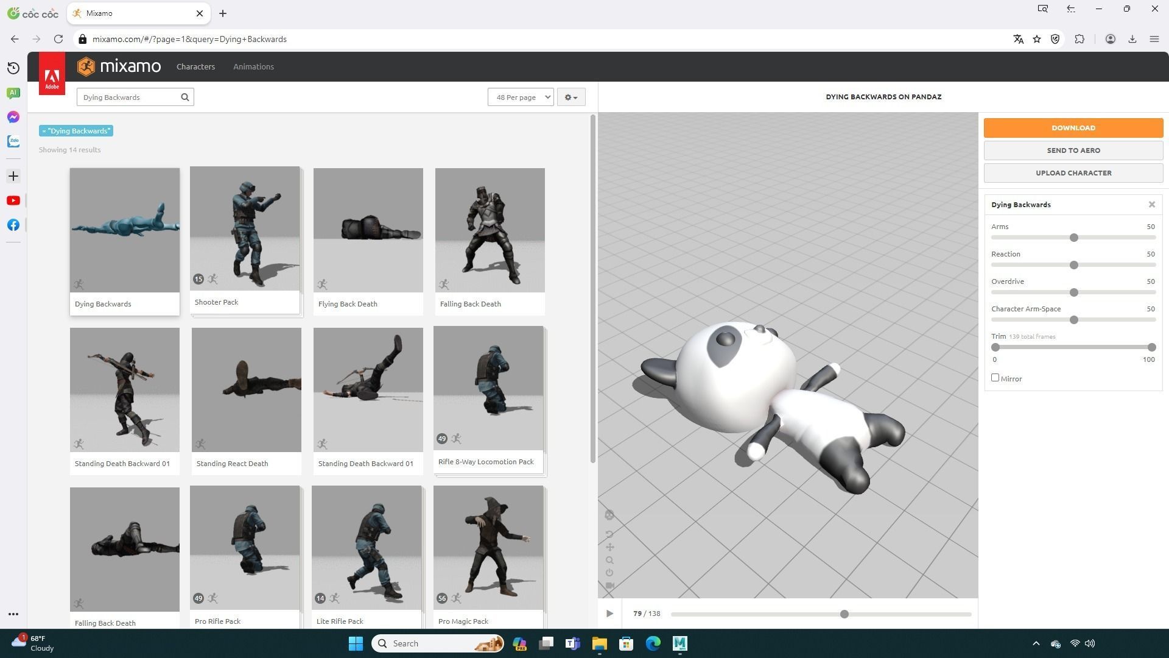Select the Mixamo browser tab

click(x=139, y=13)
